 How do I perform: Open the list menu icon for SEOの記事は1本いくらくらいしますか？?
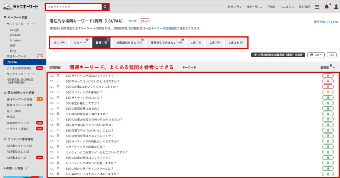click(58, 86)
